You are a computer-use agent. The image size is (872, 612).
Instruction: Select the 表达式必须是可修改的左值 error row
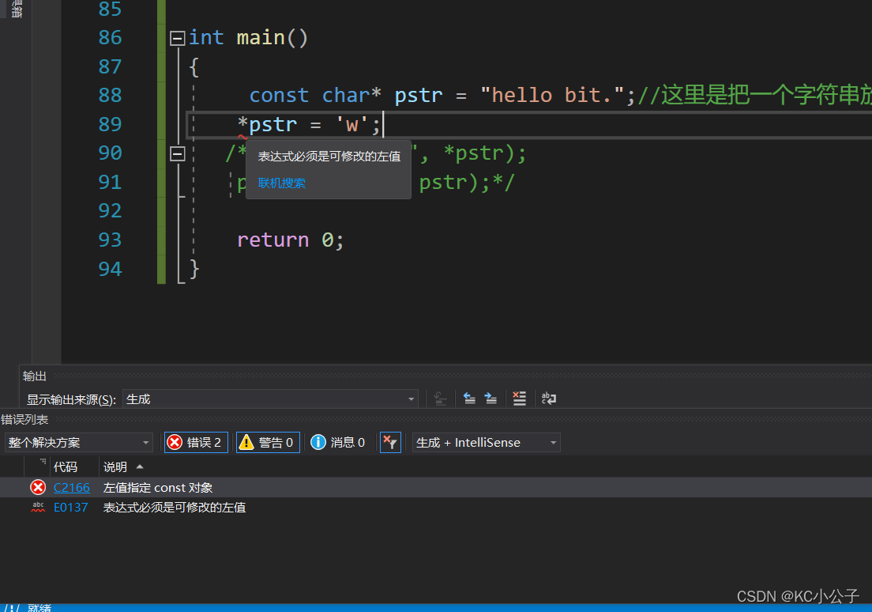click(x=436, y=508)
